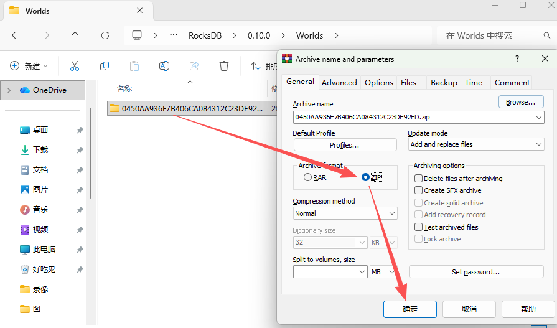Open a new Explorer tab with plus
This screenshot has width=557, height=328.
click(x=167, y=11)
